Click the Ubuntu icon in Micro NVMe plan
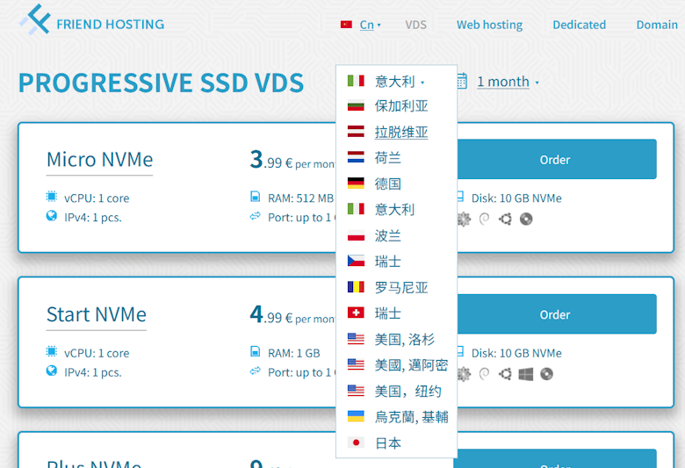 [505, 219]
